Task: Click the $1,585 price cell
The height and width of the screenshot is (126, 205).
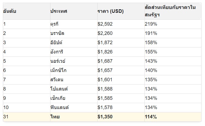Action: [121, 98]
